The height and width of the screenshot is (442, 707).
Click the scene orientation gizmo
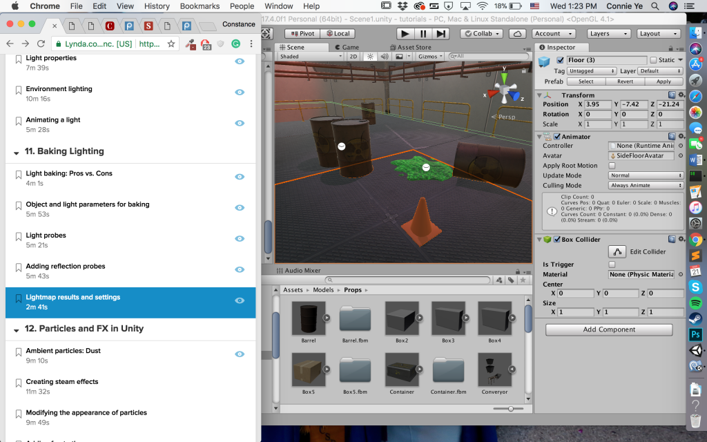coord(505,89)
